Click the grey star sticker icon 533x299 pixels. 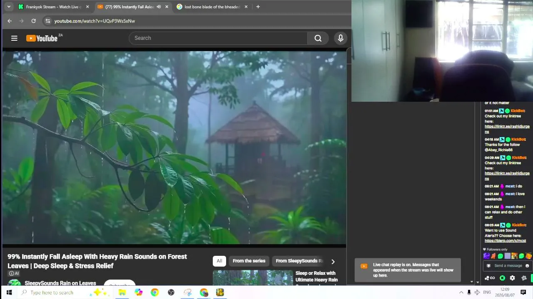pyautogui.click(x=524, y=278)
